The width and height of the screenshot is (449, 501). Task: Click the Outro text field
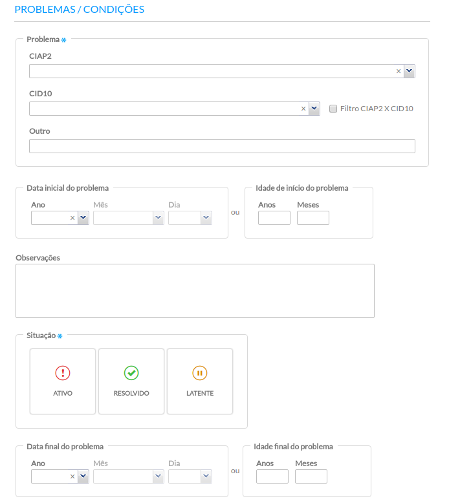point(223,146)
